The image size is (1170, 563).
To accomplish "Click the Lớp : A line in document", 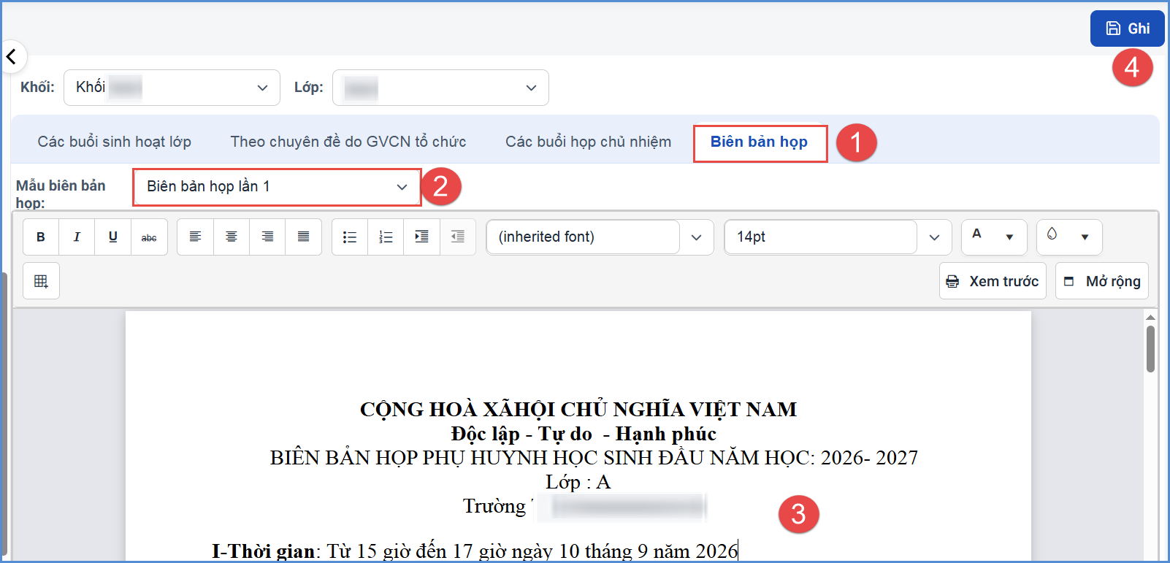I will point(578,482).
